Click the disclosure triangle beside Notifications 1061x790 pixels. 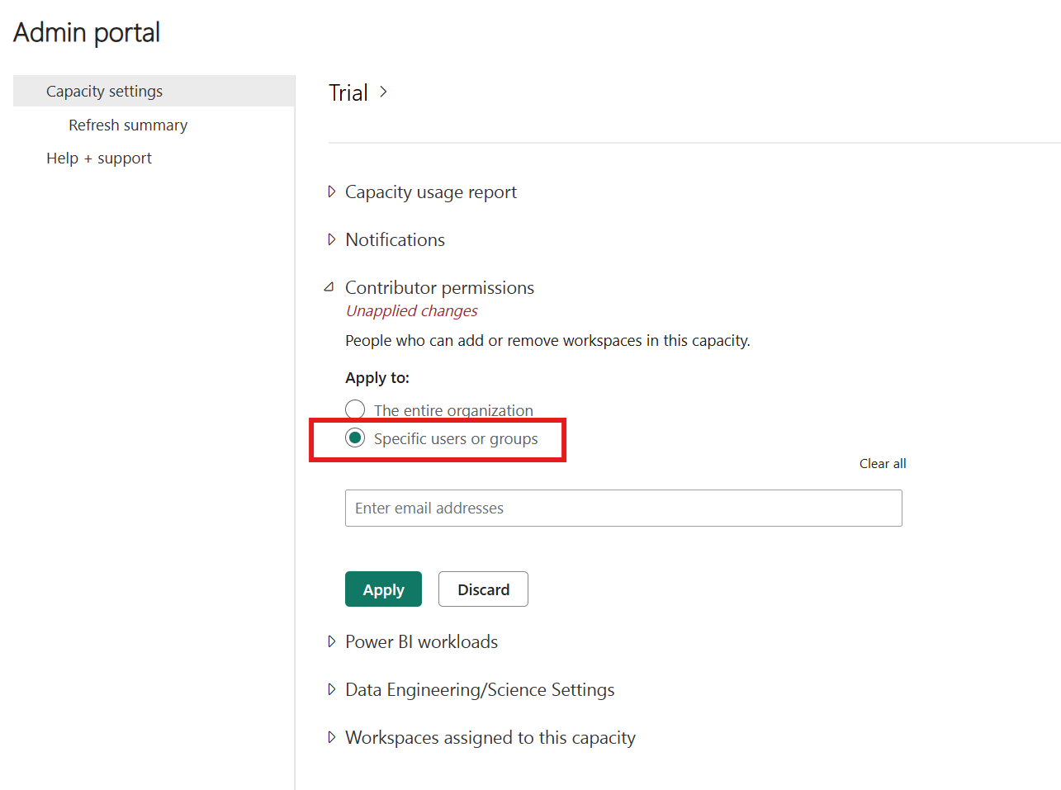(331, 239)
